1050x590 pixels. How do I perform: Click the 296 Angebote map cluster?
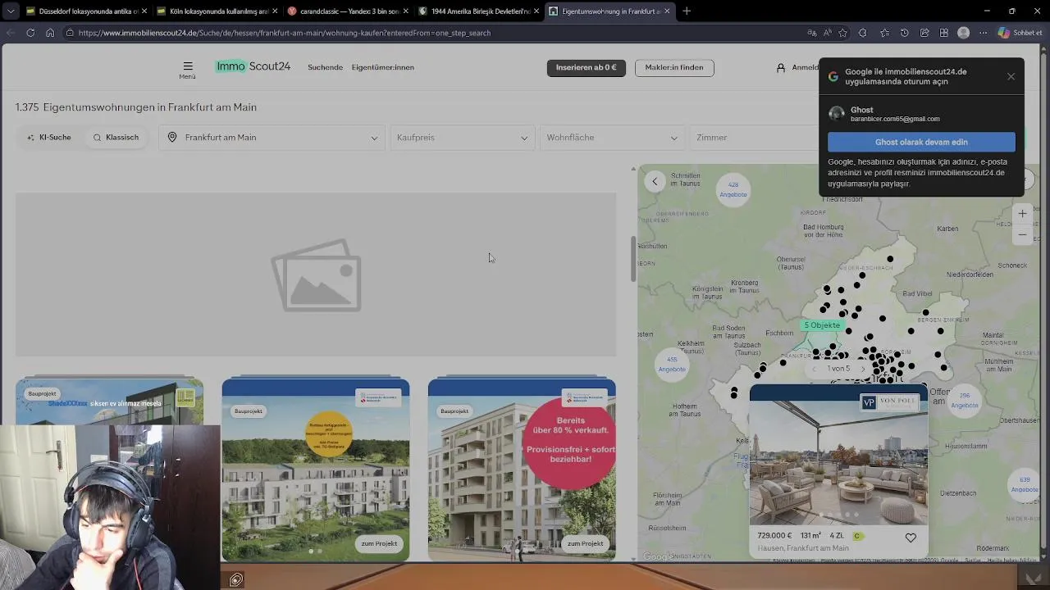click(965, 400)
